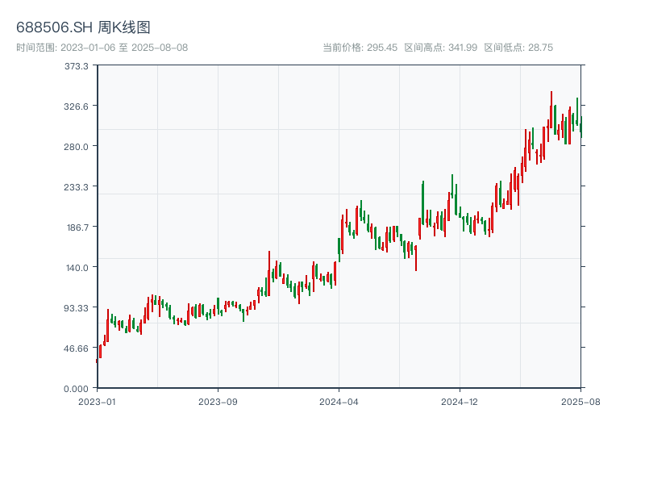Select the 时间范围 2023-01-06 至 2025-08-08 text

[x=102, y=48]
